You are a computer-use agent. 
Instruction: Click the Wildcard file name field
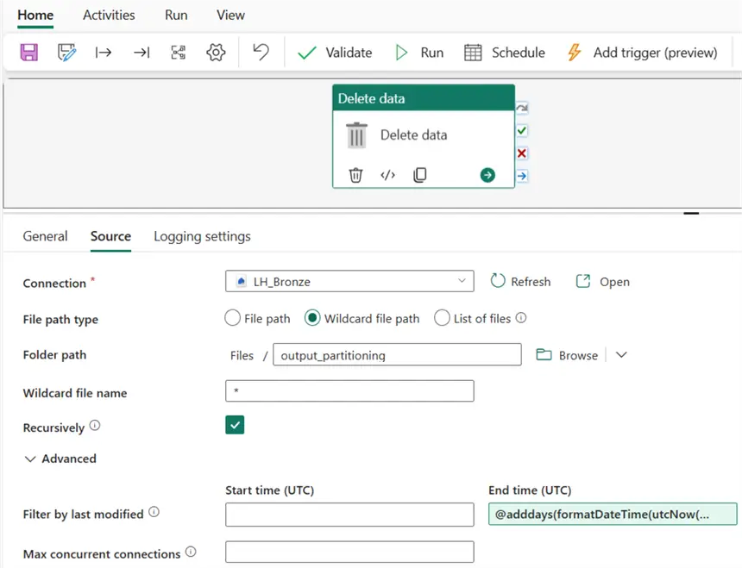click(349, 391)
